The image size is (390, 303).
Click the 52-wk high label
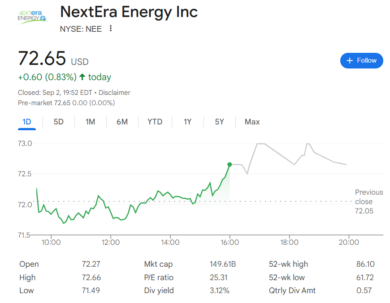288,264
